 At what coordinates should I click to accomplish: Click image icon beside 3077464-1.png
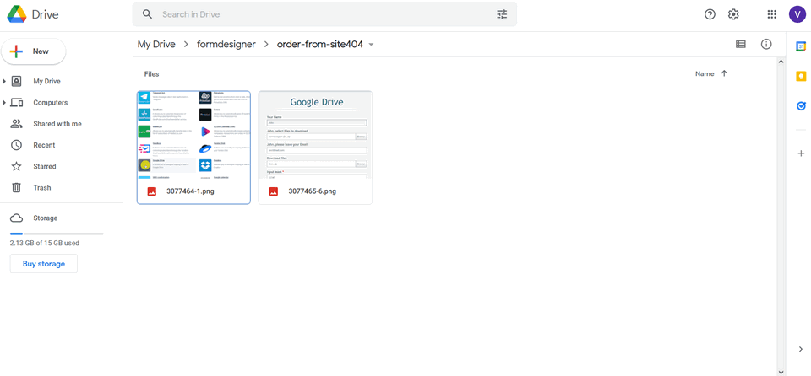tap(151, 191)
